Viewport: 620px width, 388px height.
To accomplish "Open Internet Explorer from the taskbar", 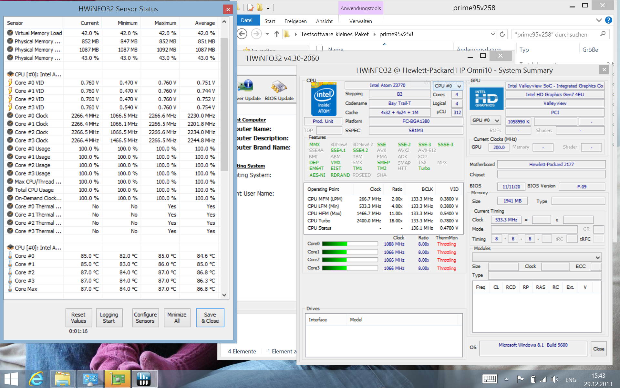I will (36, 379).
